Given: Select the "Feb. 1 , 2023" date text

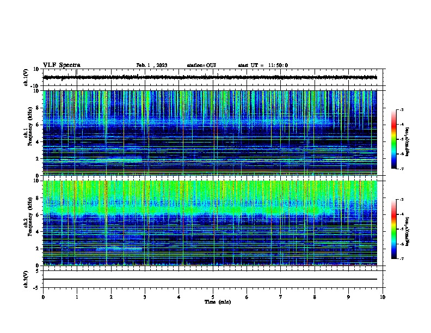Looking at the screenshot, I should (x=152, y=65).
